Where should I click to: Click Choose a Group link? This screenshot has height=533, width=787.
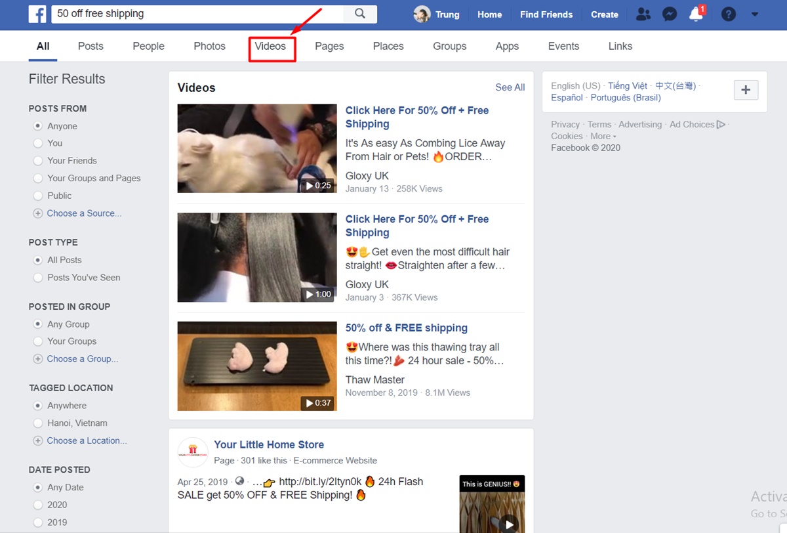click(x=83, y=359)
